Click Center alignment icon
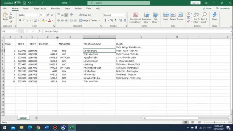Viewport: 233px width, 131px height. tap(62, 20)
